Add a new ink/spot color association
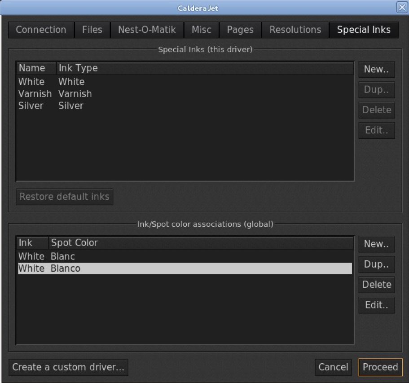The height and width of the screenshot is (383, 409). tap(376, 244)
